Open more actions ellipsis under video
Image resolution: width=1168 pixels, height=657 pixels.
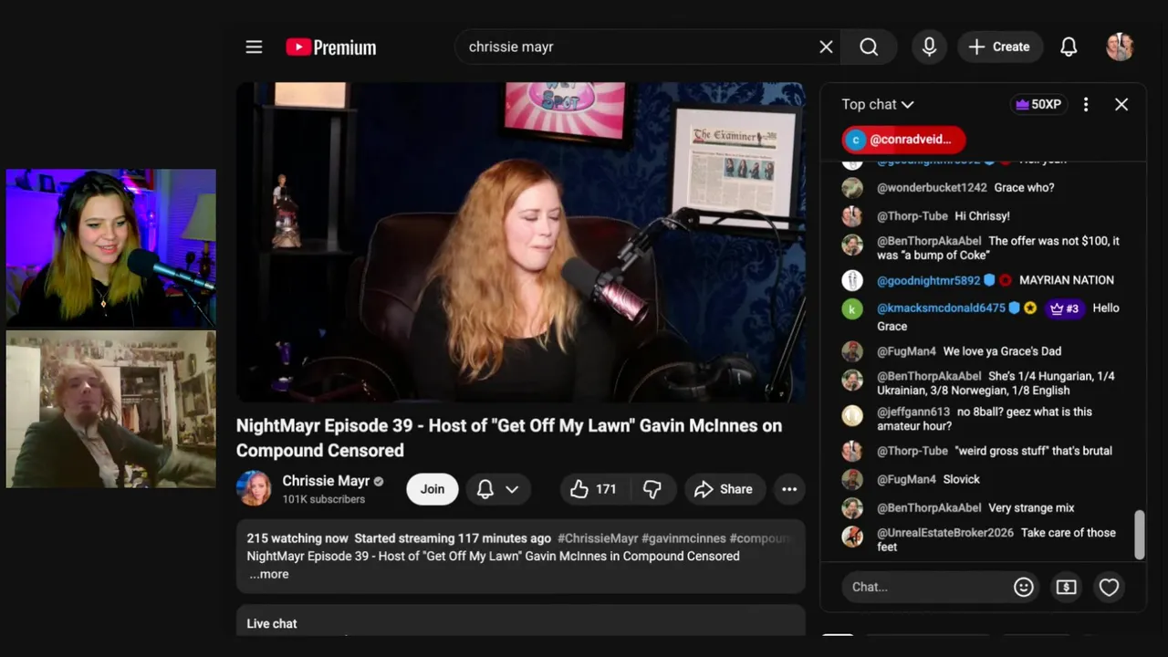789,489
